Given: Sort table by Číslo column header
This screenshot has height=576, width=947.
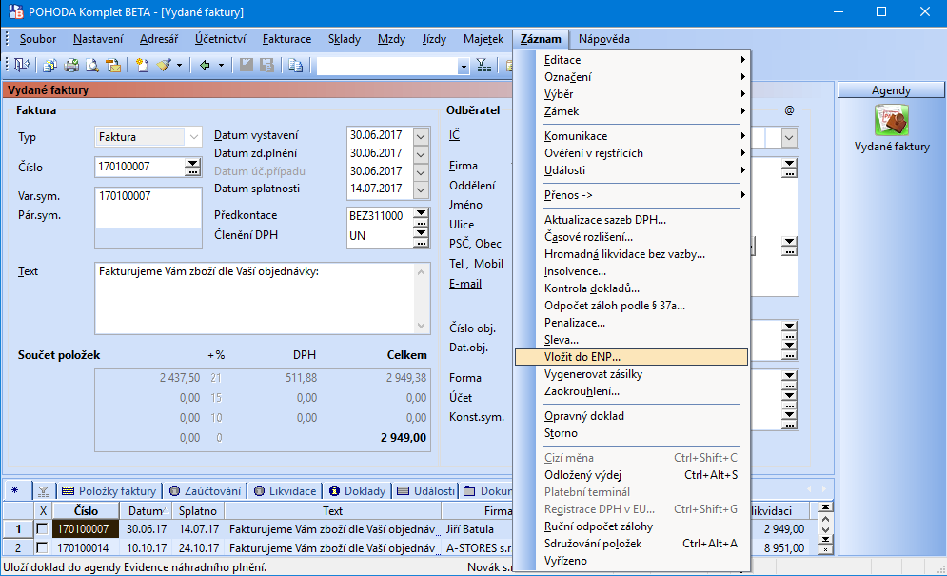Looking at the screenshot, I should (87, 510).
